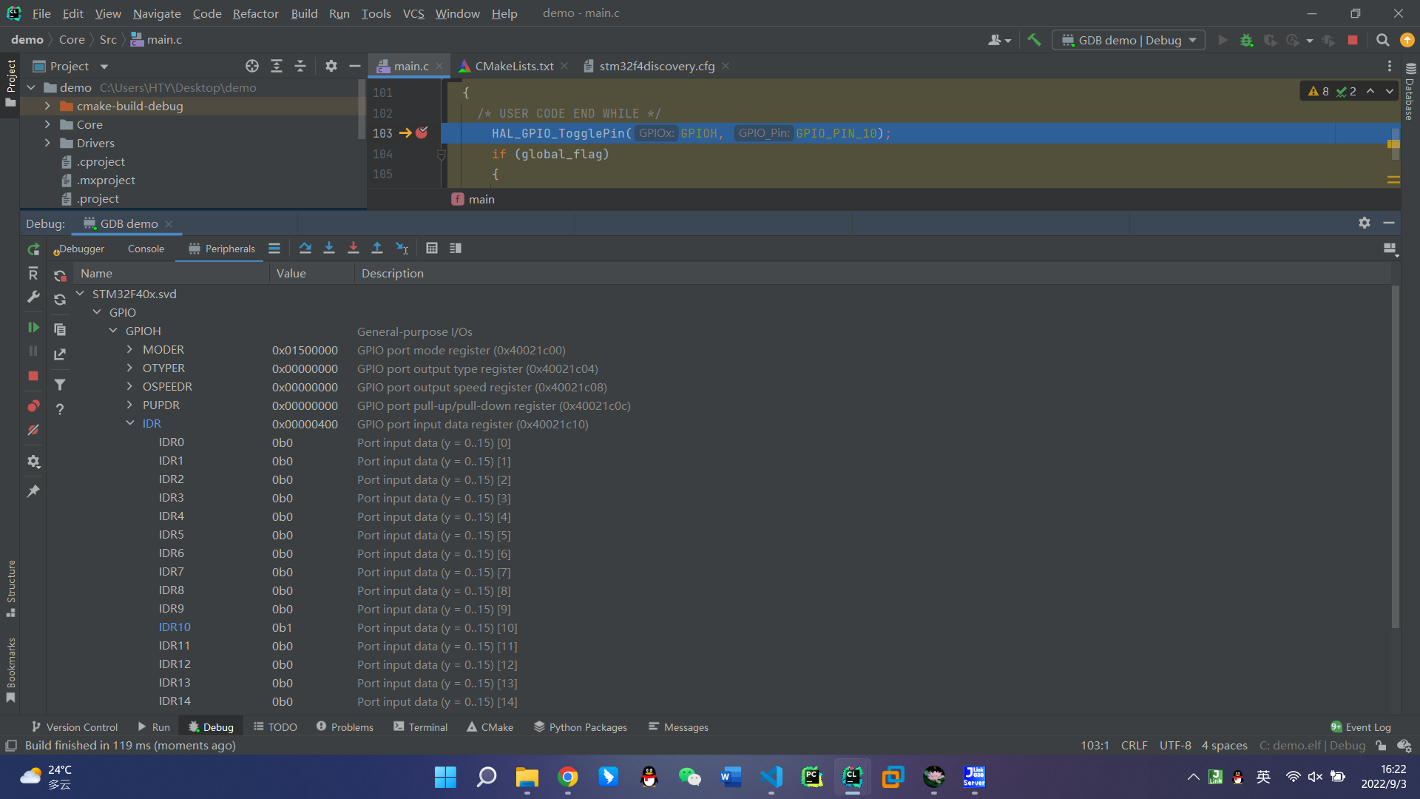Expand the MODER register
The width and height of the screenshot is (1420, 799).
point(129,349)
